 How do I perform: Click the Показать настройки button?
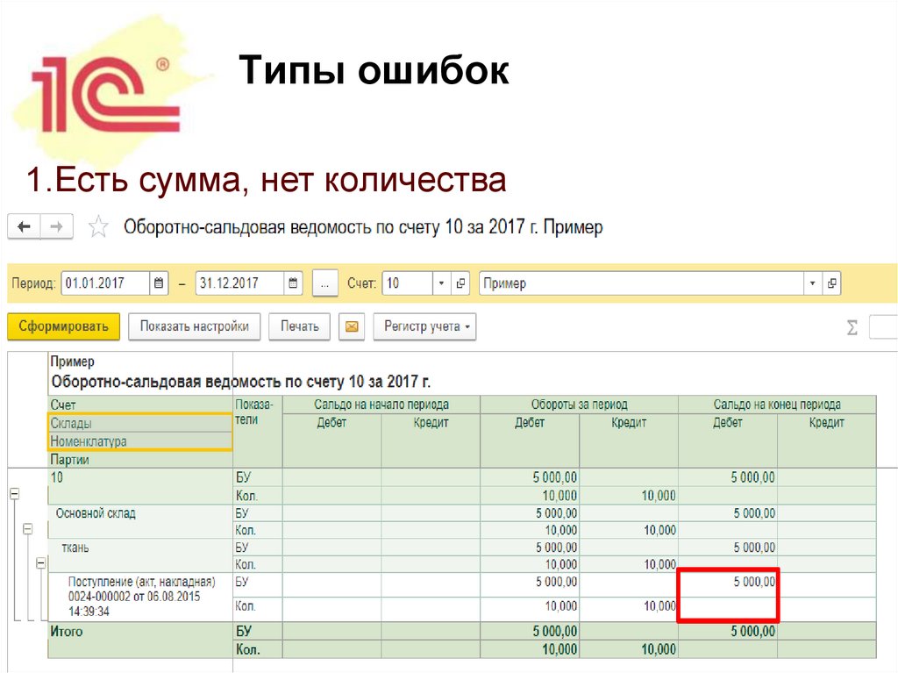tap(195, 326)
